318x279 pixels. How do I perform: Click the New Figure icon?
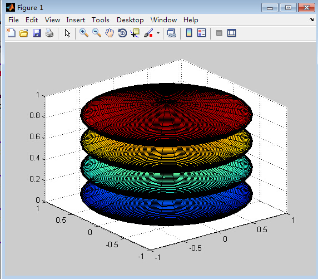coord(11,33)
